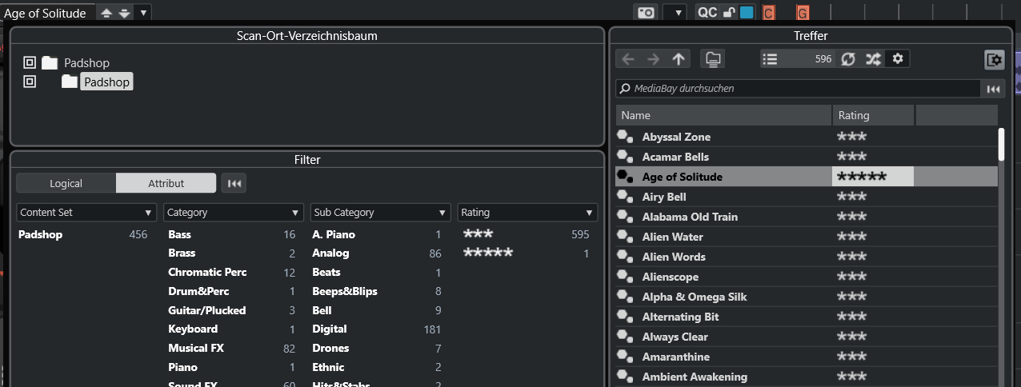Click the blue color swatch near QC

click(x=747, y=12)
